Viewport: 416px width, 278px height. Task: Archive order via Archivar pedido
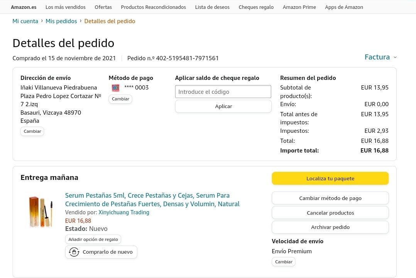click(x=330, y=227)
